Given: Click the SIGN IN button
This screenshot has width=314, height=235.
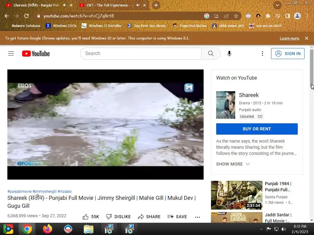Looking at the screenshot, I should point(288,54).
